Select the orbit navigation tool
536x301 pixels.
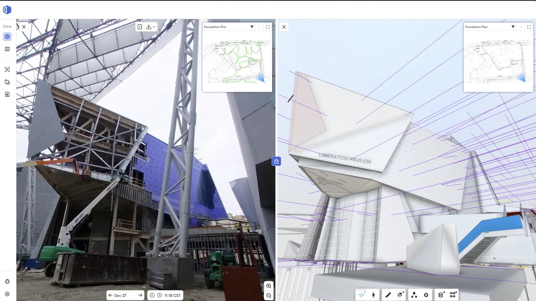tap(362, 295)
